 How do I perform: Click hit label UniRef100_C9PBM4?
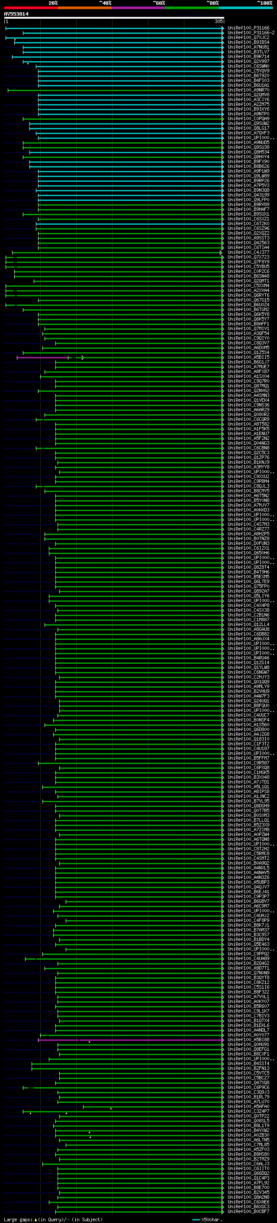[x=248, y=482]
